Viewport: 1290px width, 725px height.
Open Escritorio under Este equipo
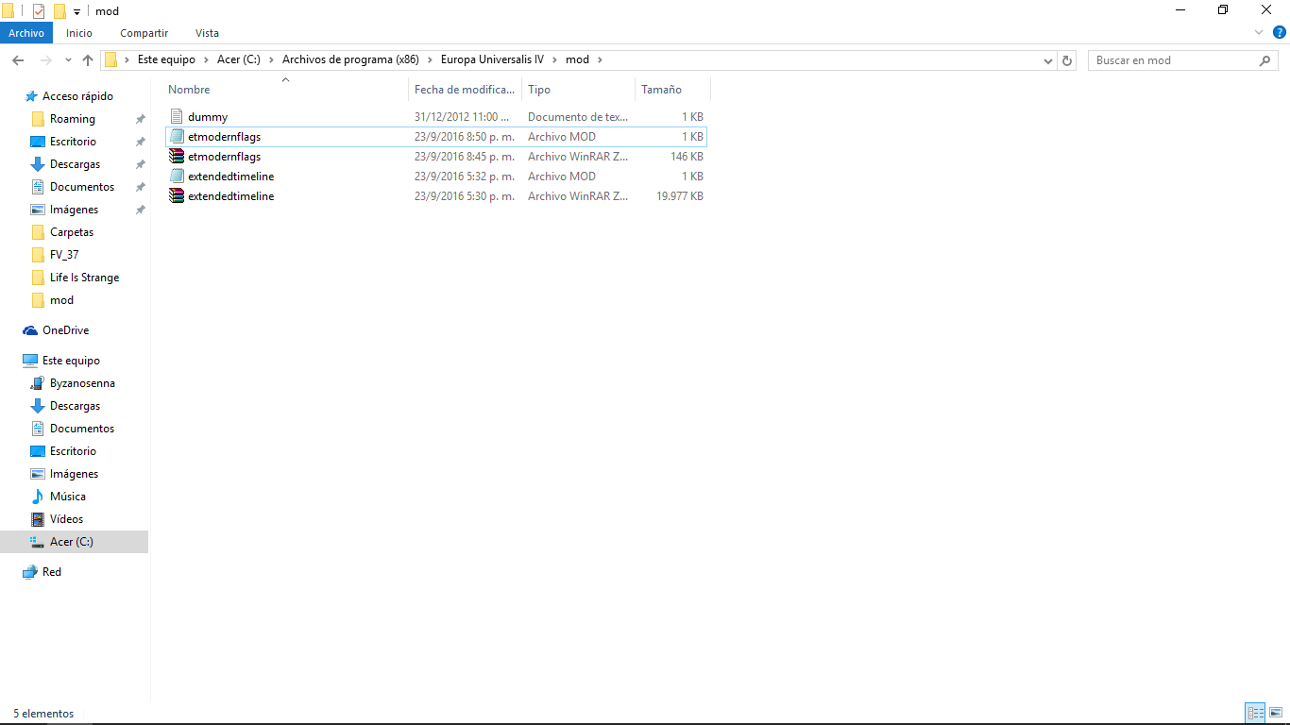coord(73,451)
